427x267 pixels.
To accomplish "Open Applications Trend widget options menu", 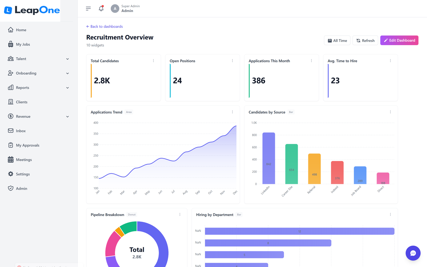I will pos(232,112).
